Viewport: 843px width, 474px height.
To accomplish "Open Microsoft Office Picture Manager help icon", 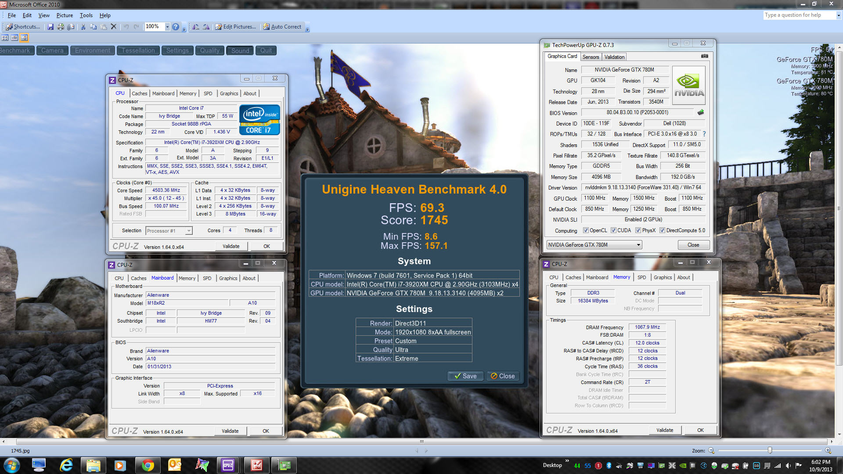I will pyautogui.click(x=176, y=27).
